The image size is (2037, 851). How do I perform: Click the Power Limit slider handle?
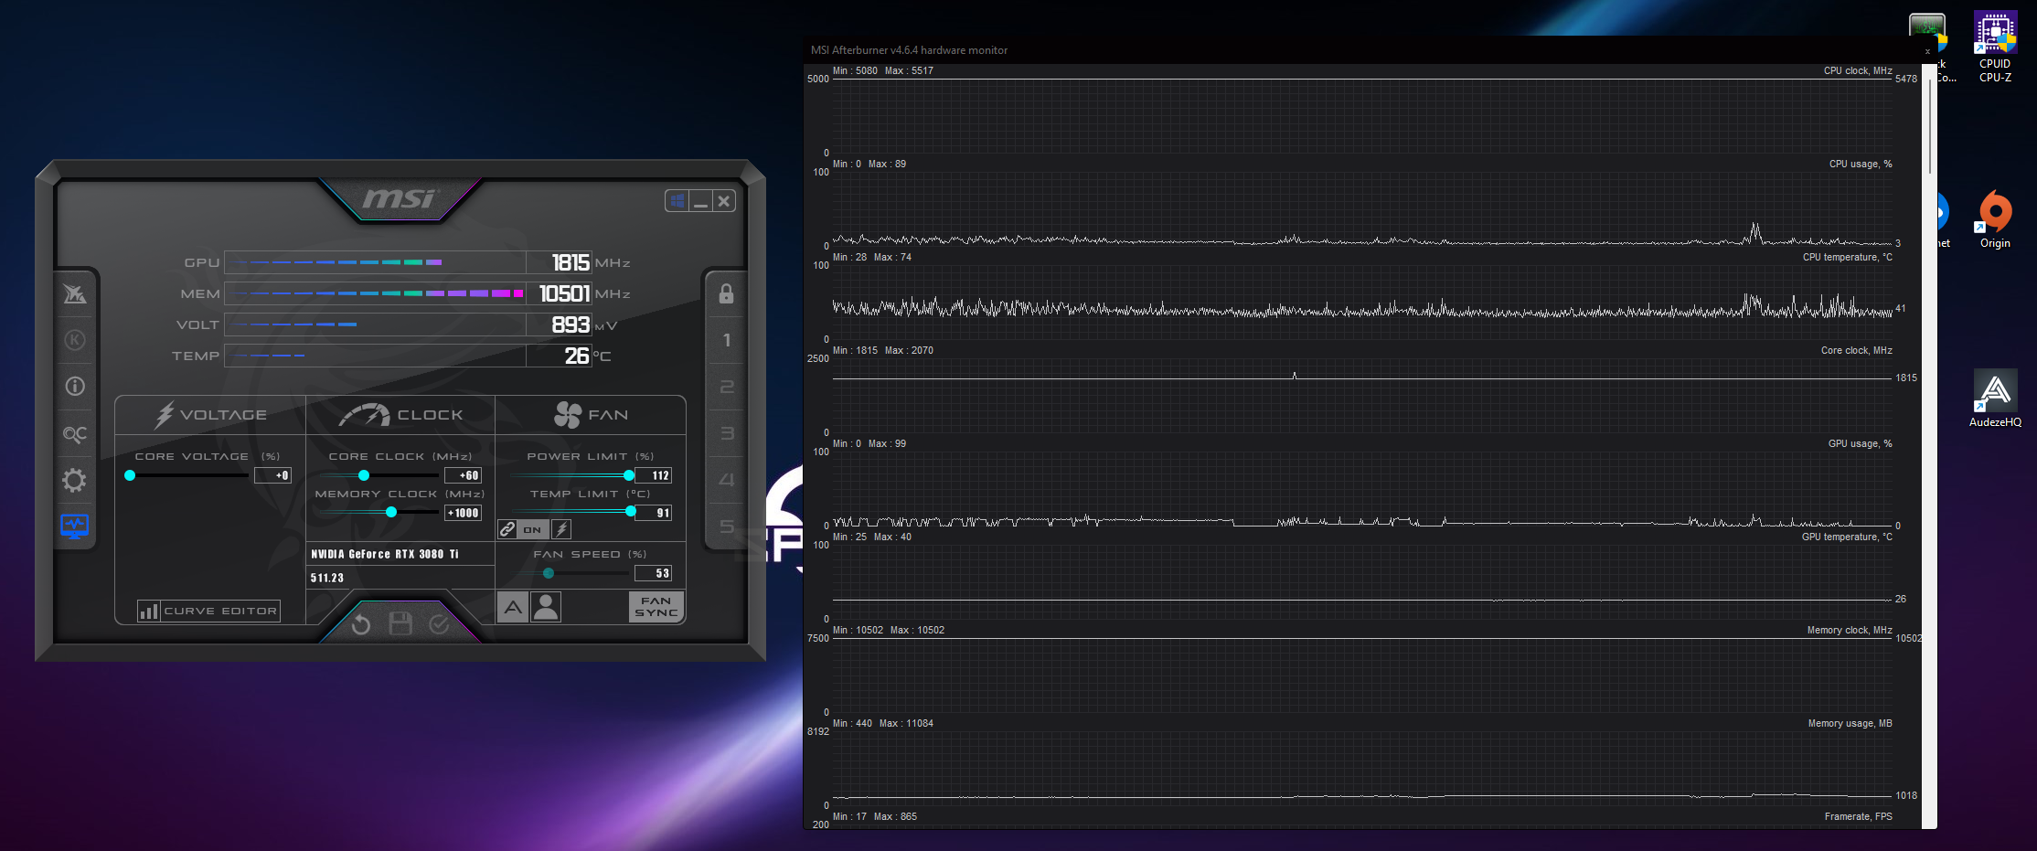(x=629, y=475)
